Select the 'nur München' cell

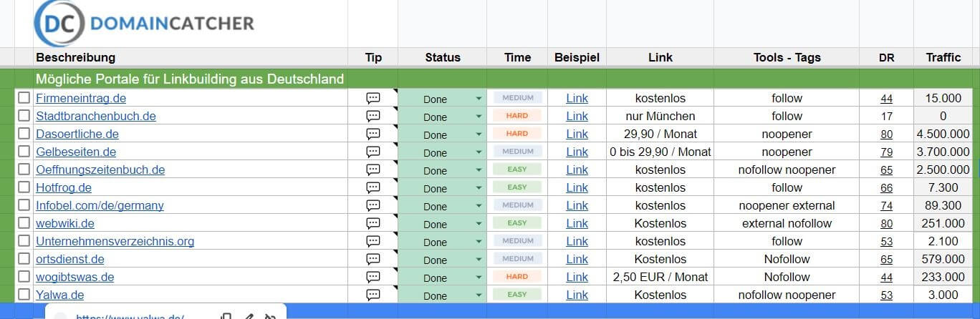660,116
